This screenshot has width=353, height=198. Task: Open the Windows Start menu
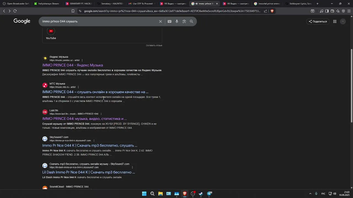pos(144,194)
